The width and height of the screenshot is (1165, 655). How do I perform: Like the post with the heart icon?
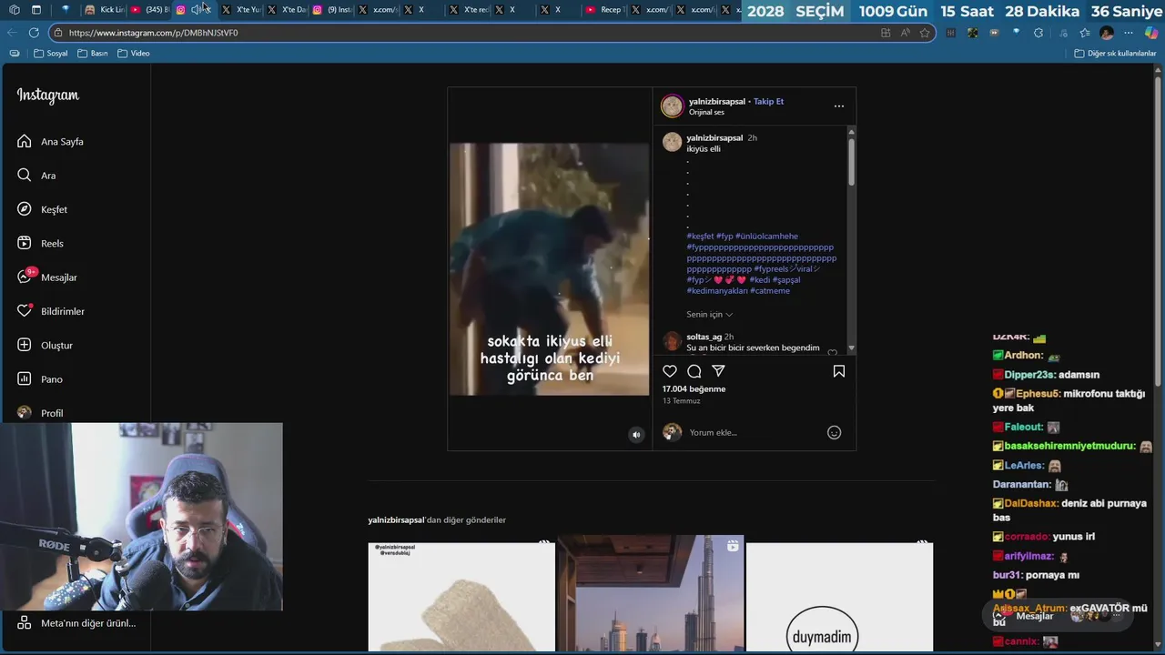coord(670,371)
